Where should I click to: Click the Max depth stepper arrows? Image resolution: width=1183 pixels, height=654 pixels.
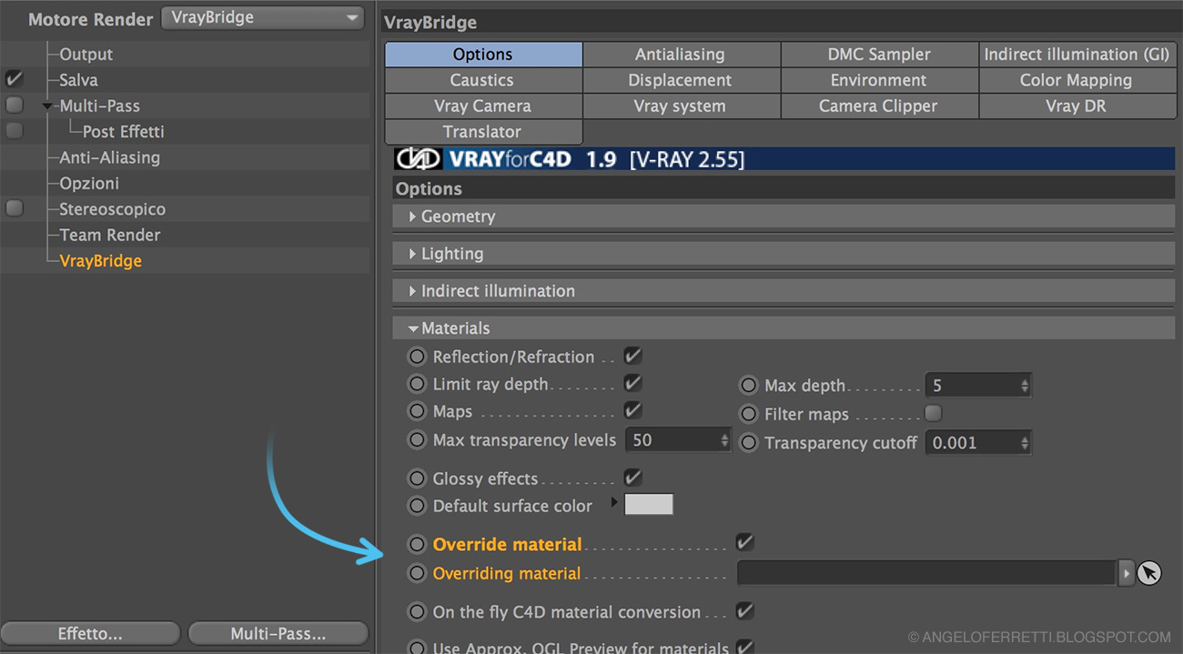tap(1025, 386)
